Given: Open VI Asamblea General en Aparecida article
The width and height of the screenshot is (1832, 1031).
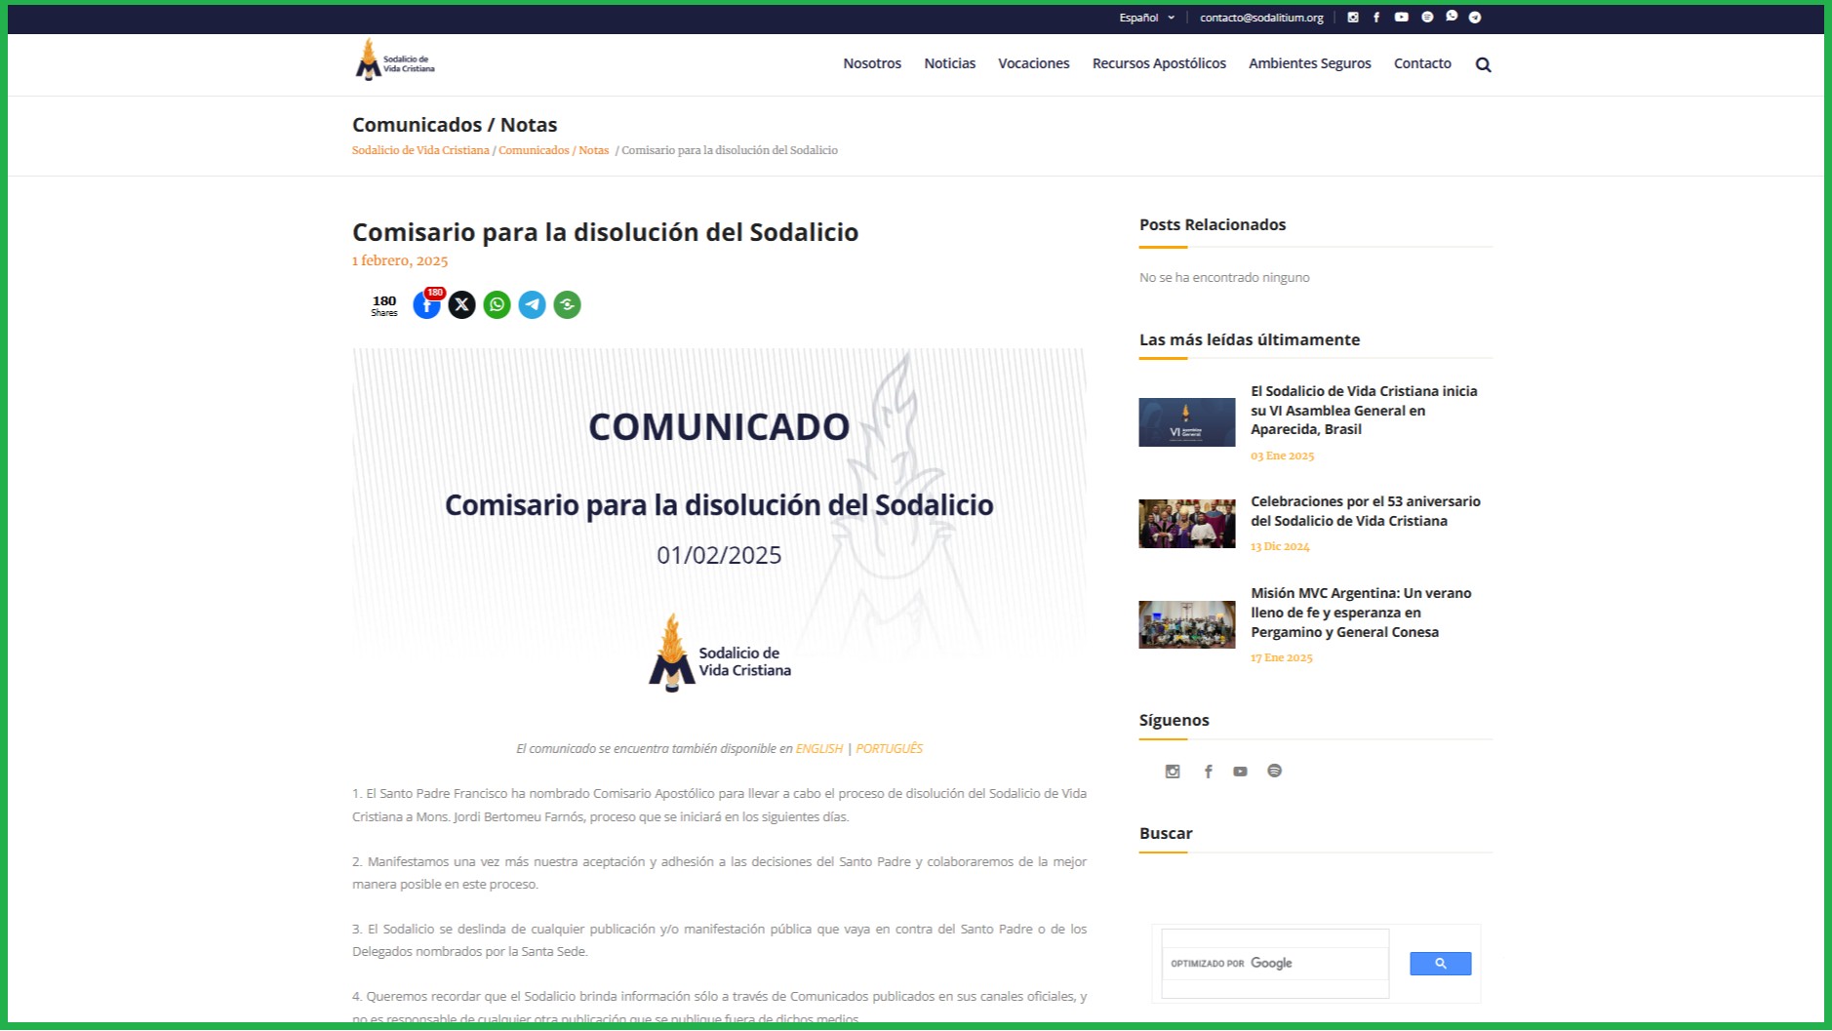Looking at the screenshot, I should (1364, 410).
